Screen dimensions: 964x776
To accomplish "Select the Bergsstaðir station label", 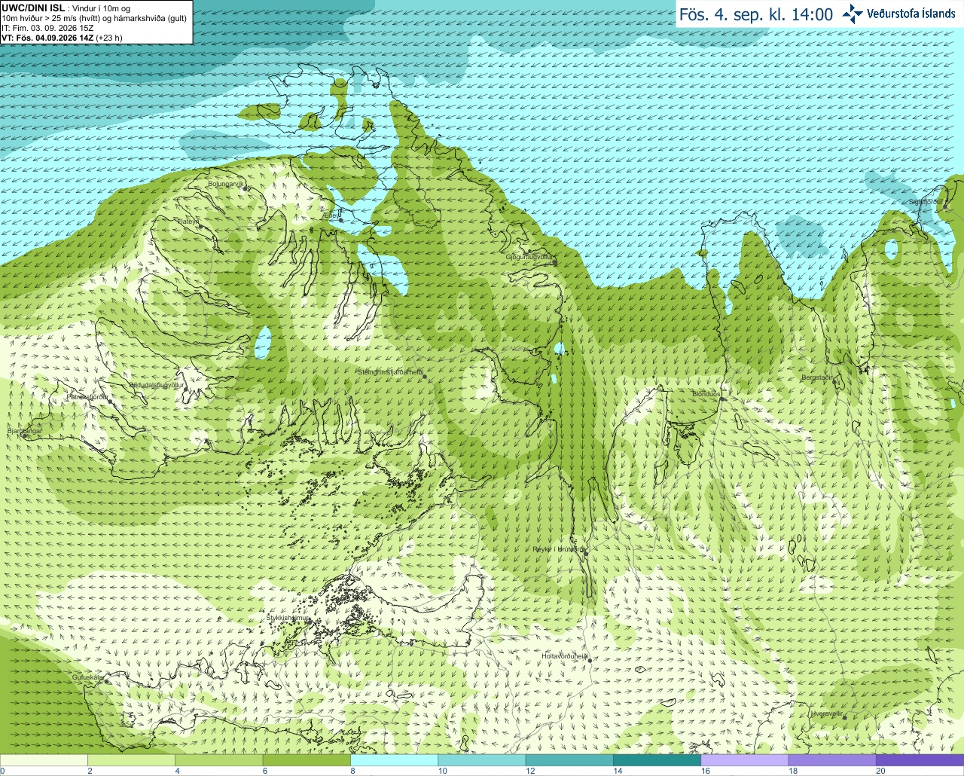I will click(x=817, y=377).
